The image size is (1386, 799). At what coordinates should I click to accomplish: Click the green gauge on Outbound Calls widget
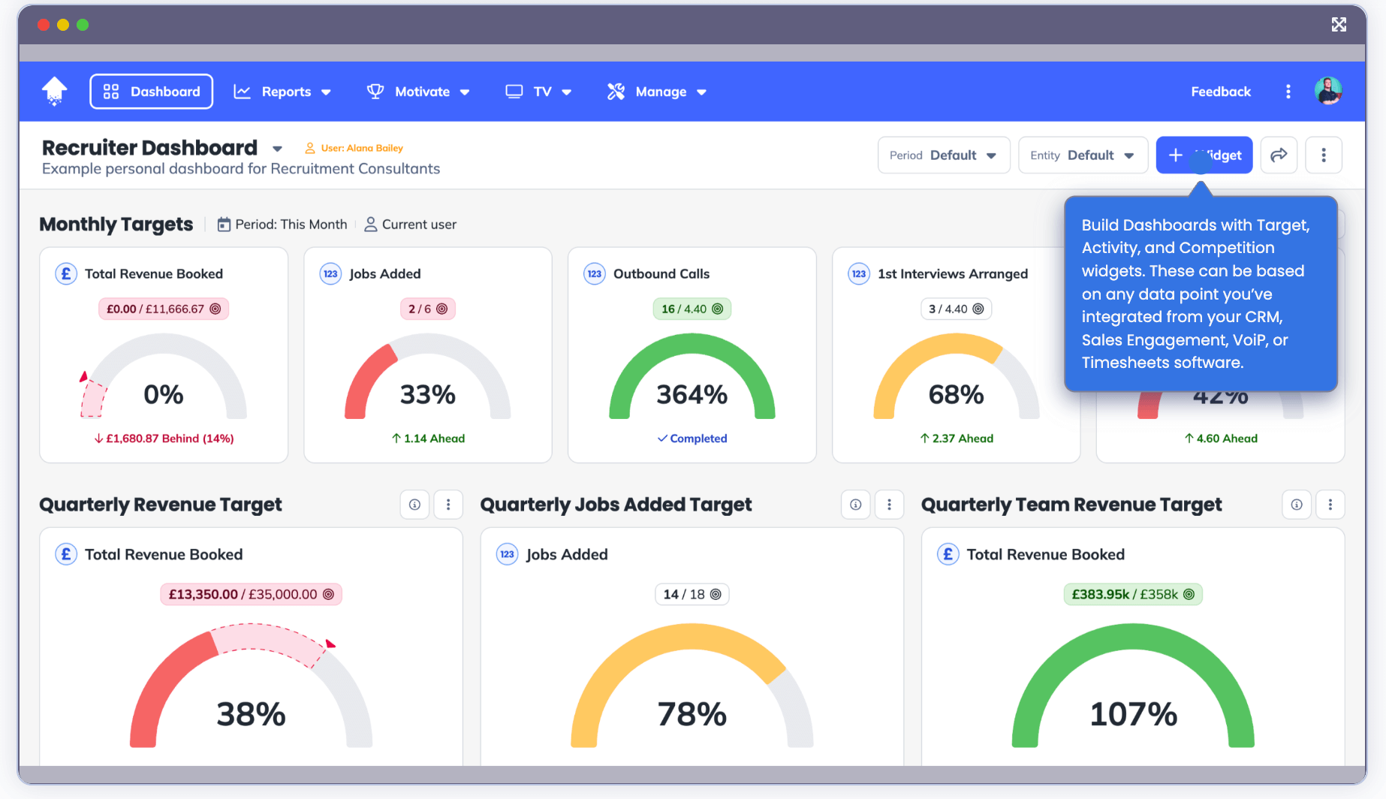(691, 375)
